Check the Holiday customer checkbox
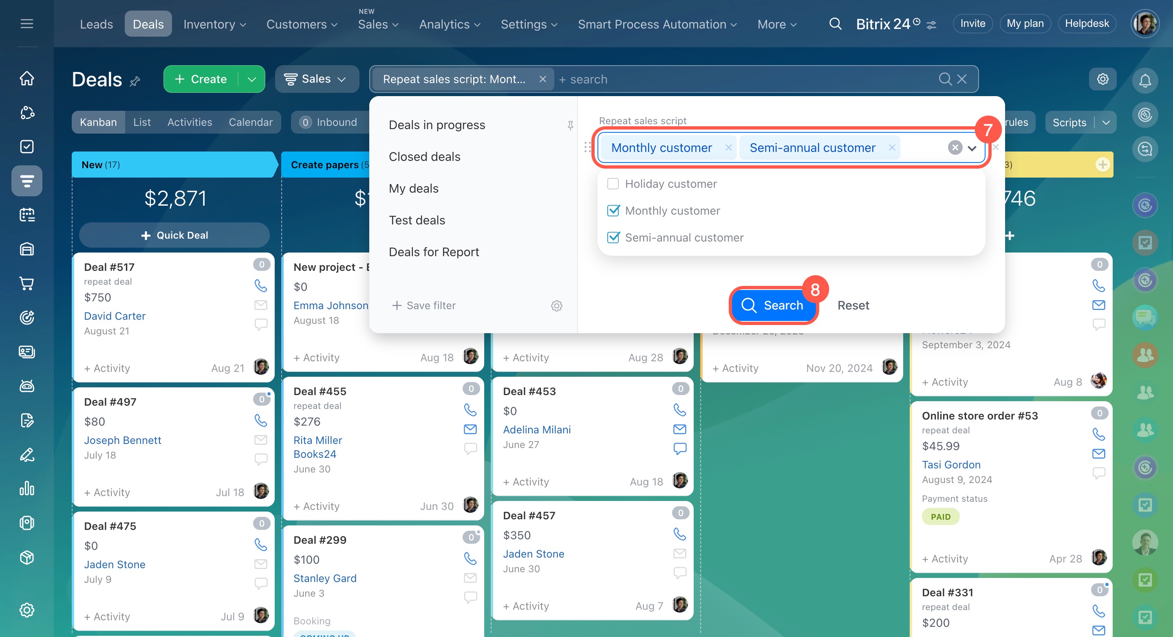The image size is (1173, 637). click(x=613, y=184)
